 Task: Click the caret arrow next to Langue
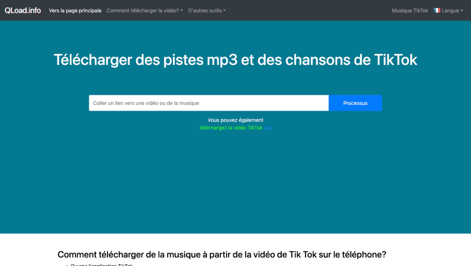point(462,11)
